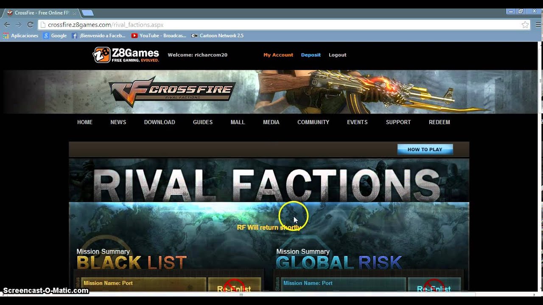The width and height of the screenshot is (543, 305).
Task: Click the CrossFire Rival Factions logo
Action: click(172, 91)
